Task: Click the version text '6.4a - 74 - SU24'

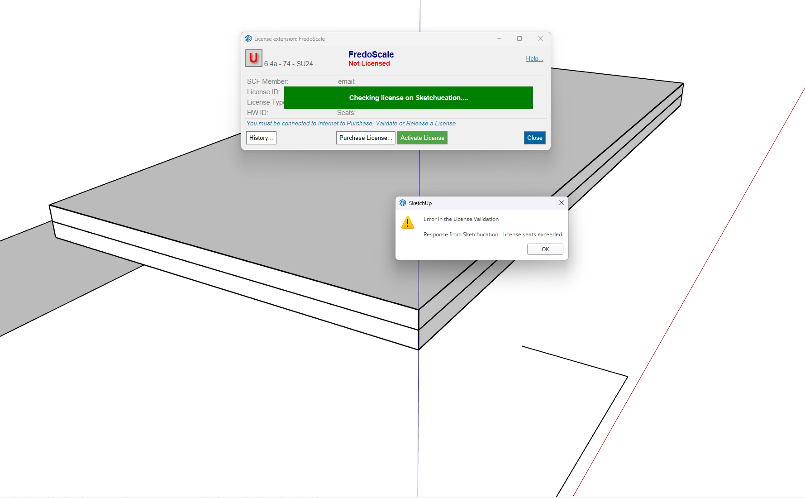Action: [x=289, y=64]
